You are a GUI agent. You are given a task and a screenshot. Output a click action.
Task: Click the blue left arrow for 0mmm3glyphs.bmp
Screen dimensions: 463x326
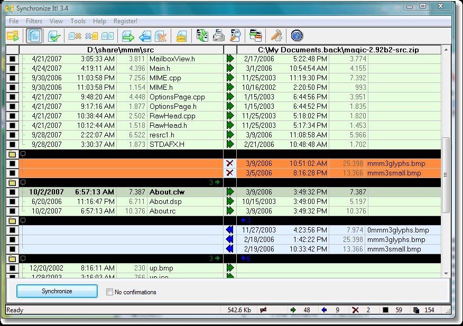pos(229,230)
